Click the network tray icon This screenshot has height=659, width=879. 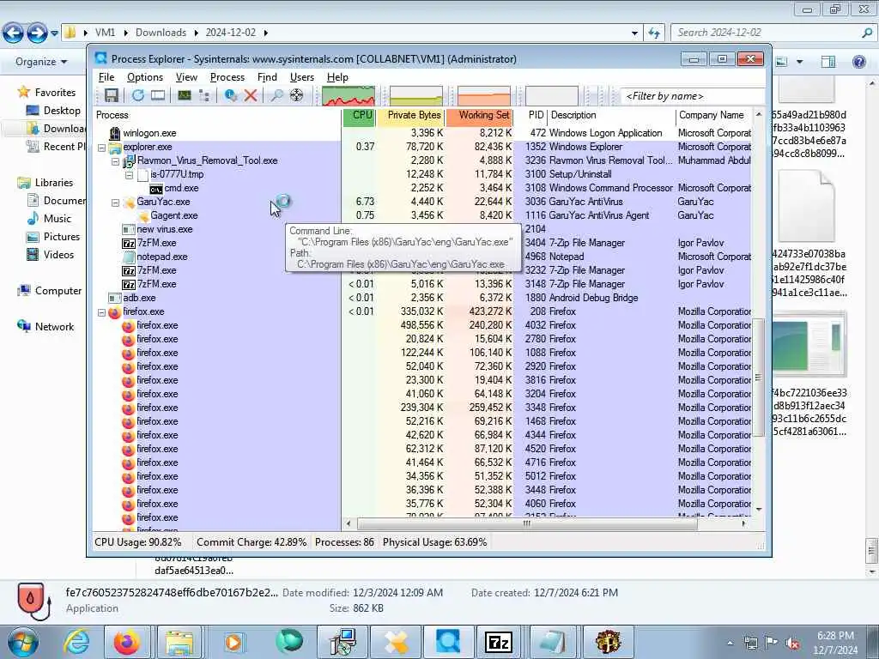(x=750, y=643)
